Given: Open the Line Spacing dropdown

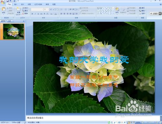Looking at the screenshot, I should tap(77, 9).
